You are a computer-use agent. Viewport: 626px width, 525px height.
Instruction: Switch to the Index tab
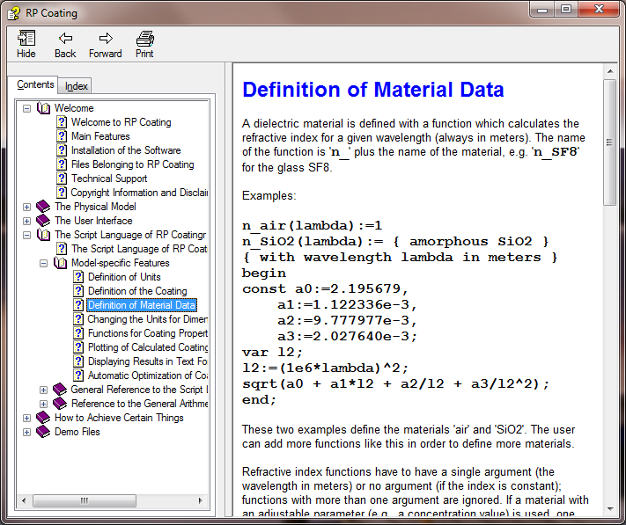(76, 86)
